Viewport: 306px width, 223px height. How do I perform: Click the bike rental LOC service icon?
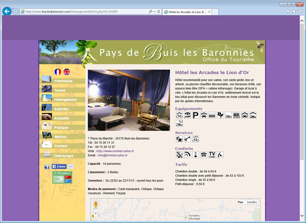[195, 139]
